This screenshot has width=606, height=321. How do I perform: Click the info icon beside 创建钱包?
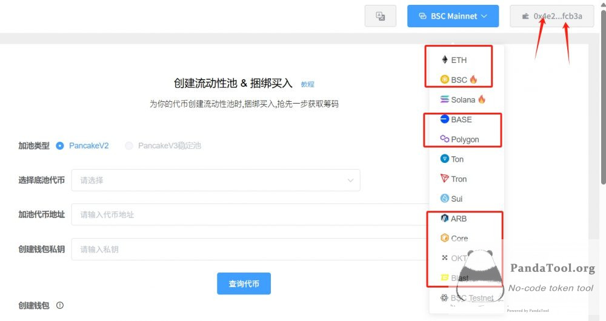click(x=60, y=305)
